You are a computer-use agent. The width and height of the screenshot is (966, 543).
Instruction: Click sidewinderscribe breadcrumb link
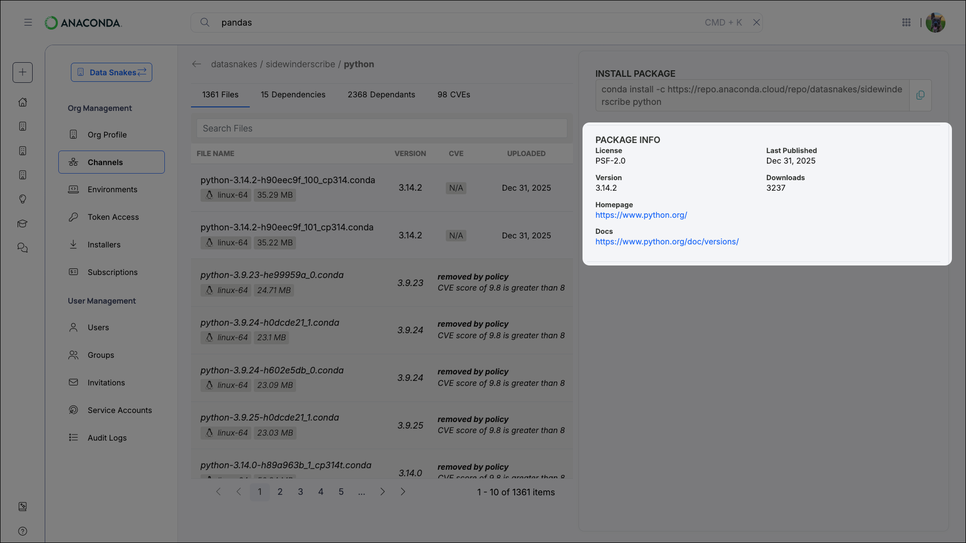coord(300,64)
